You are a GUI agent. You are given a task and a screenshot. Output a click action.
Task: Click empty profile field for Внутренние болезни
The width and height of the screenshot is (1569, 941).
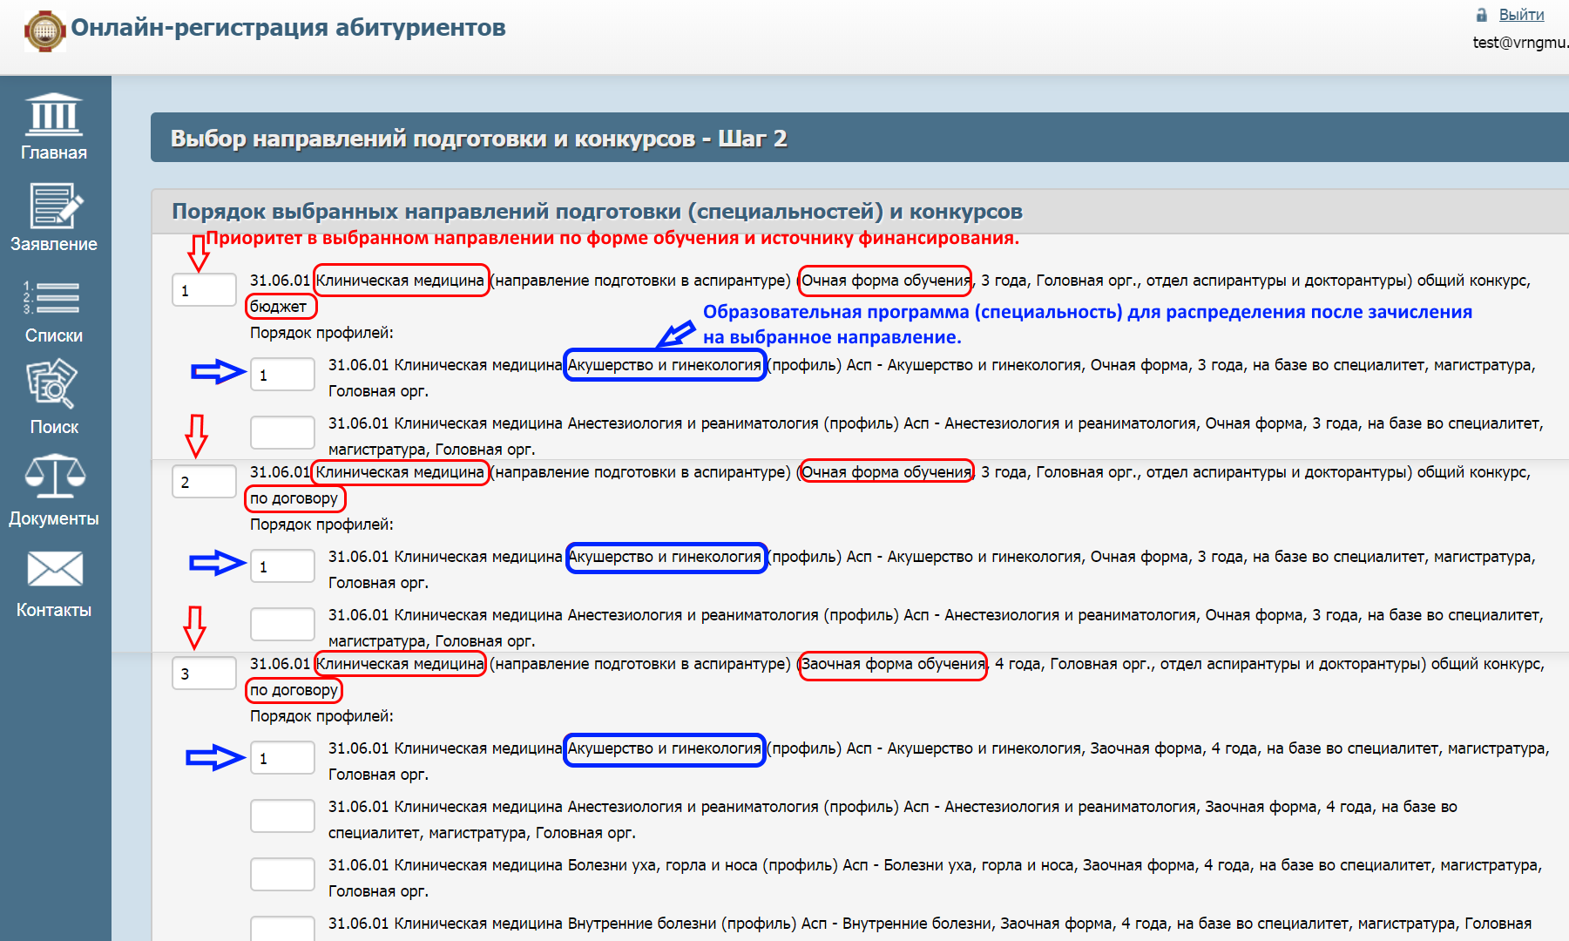283,929
